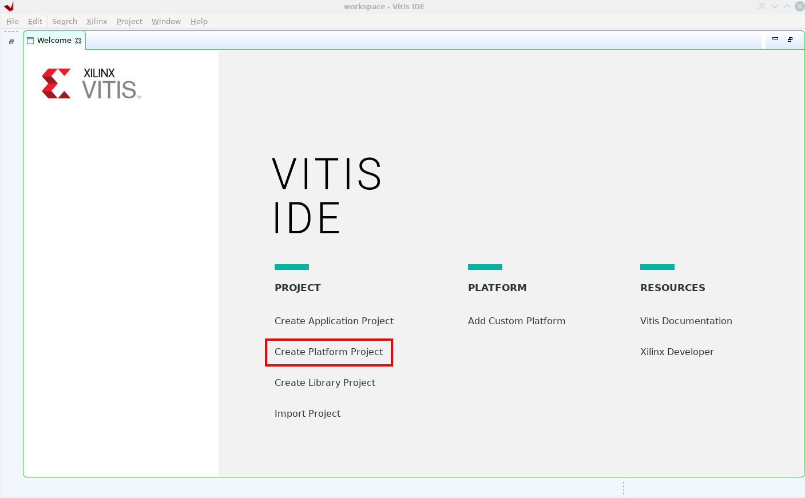Click the Vitis app icon in title bar
Image resolution: width=805 pixels, height=498 pixels.
9,6
